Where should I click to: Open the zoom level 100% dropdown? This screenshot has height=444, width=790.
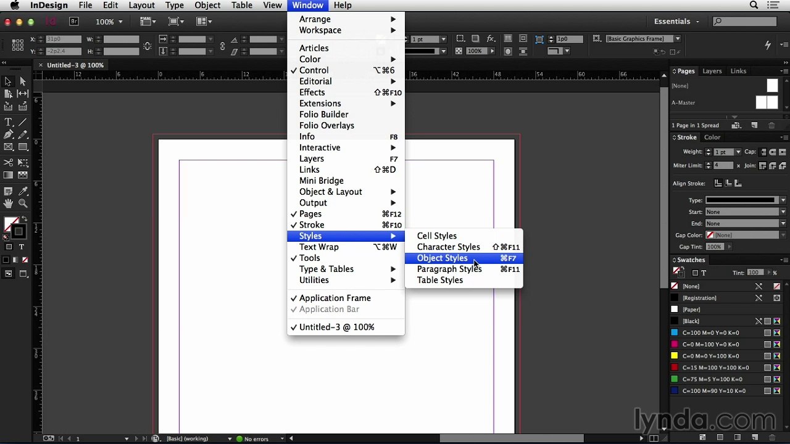click(x=120, y=22)
